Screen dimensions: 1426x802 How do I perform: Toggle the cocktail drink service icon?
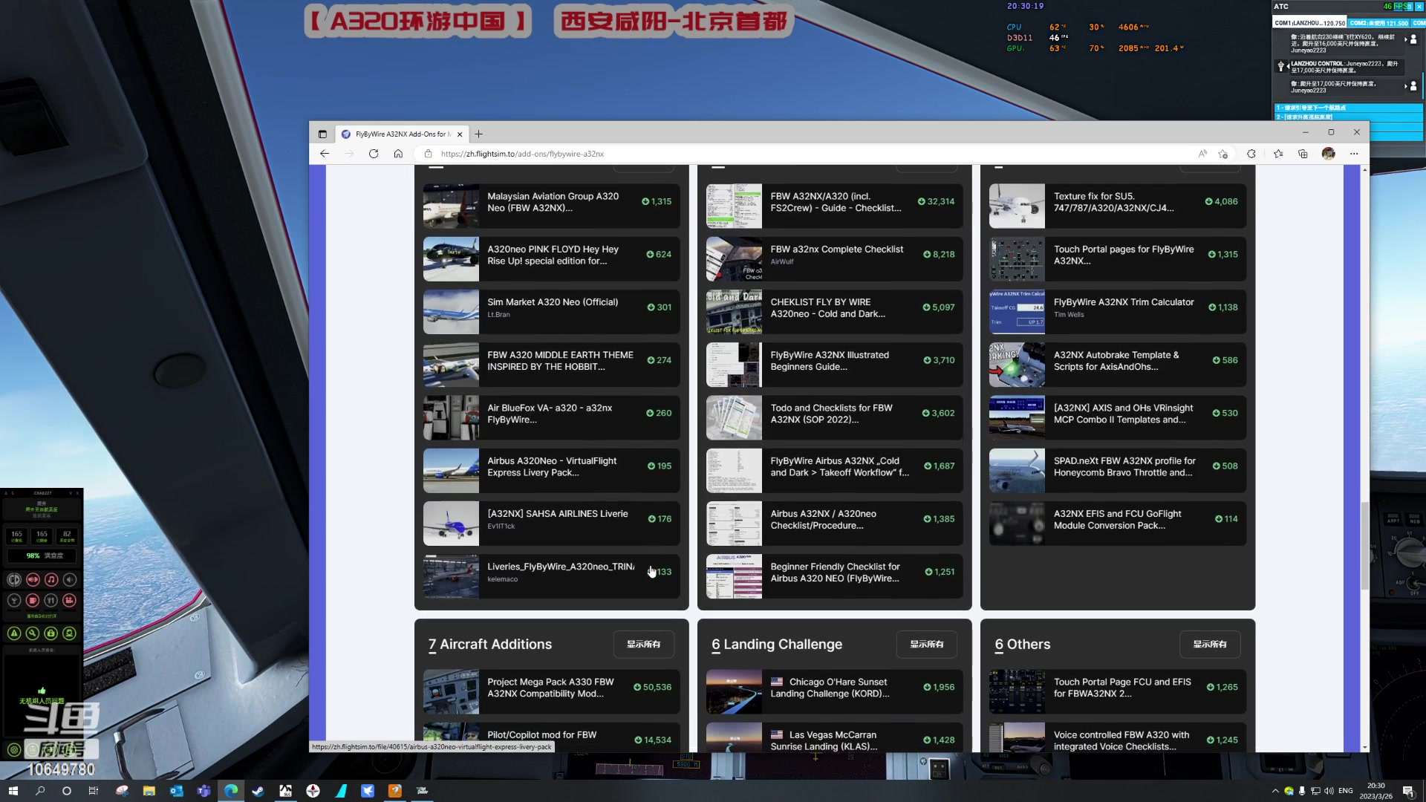click(x=14, y=600)
